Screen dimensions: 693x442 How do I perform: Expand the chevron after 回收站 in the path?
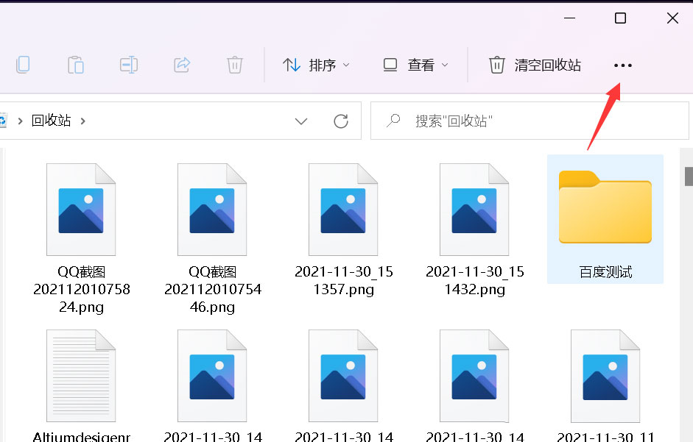point(83,121)
